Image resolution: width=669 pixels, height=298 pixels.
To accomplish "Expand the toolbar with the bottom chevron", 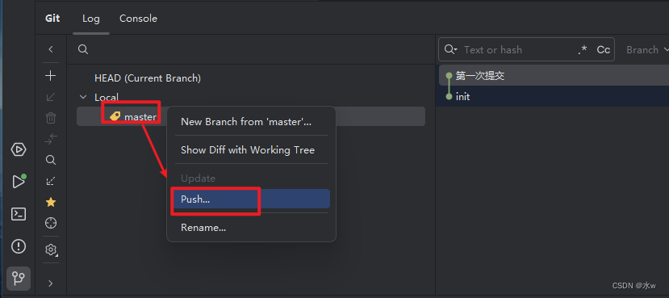I will [x=51, y=283].
